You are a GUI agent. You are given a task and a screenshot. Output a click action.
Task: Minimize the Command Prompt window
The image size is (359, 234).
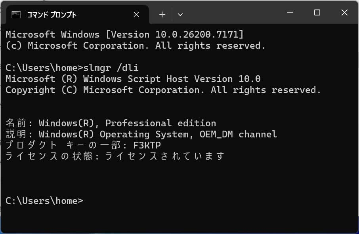(x=290, y=13)
